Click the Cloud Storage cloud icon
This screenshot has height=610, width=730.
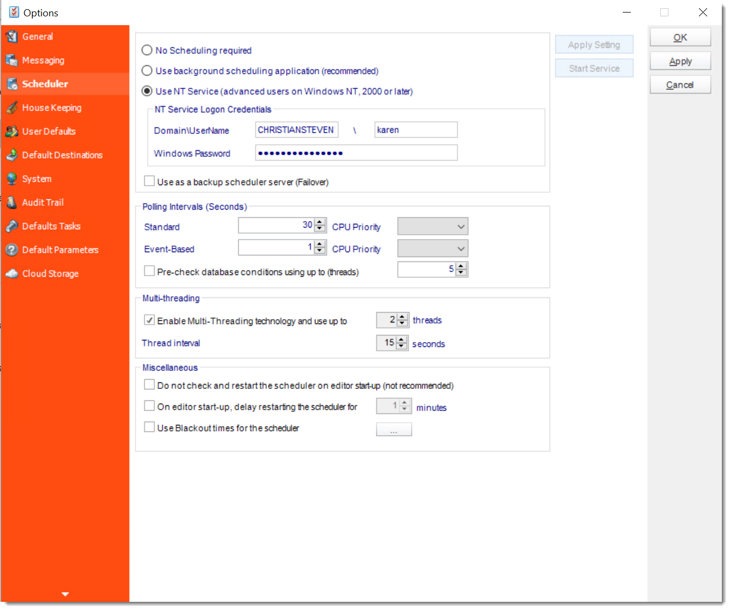pos(12,273)
